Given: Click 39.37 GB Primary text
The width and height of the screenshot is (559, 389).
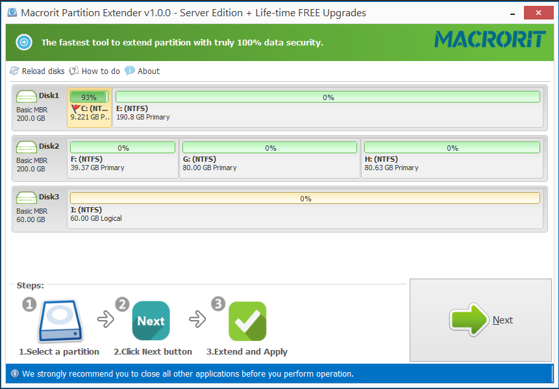Looking at the screenshot, I should pos(97,168).
